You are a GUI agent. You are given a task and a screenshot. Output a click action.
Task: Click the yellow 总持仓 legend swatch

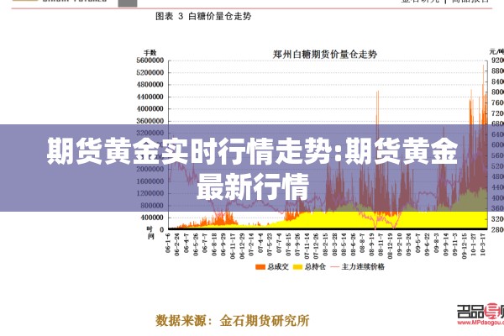pos(298,267)
